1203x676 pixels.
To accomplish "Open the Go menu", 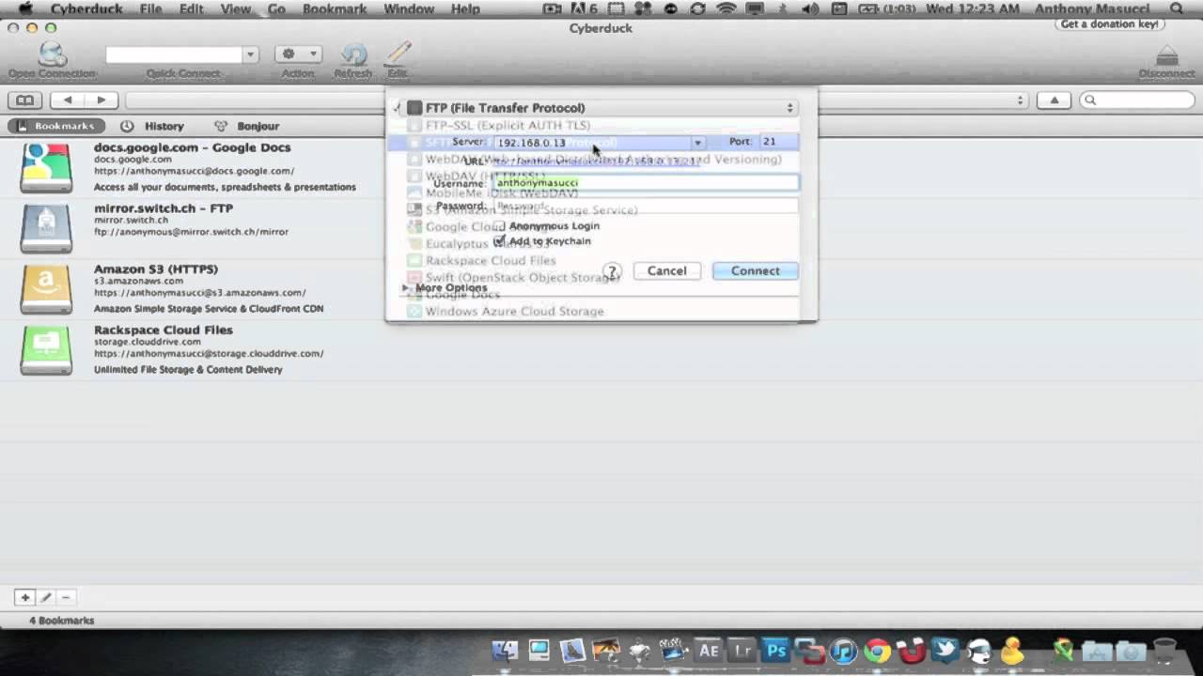I will [276, 8].
